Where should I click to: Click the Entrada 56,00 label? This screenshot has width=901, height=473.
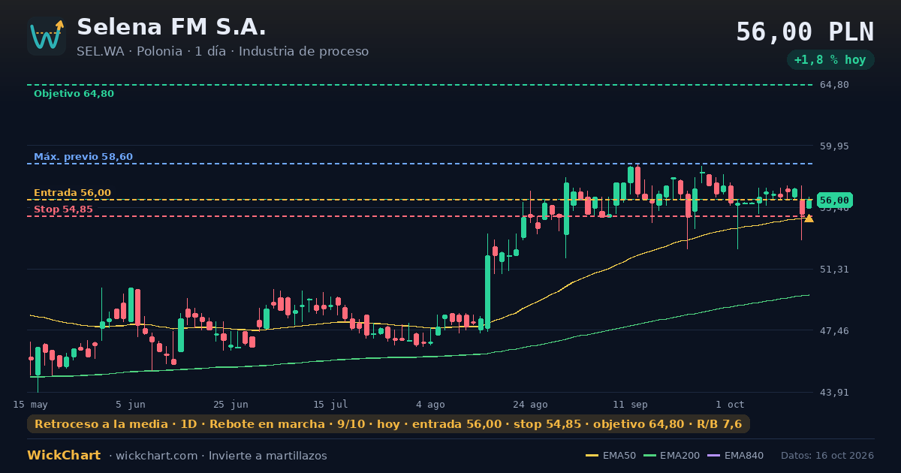pyautogui.click(x=72, y=193)
